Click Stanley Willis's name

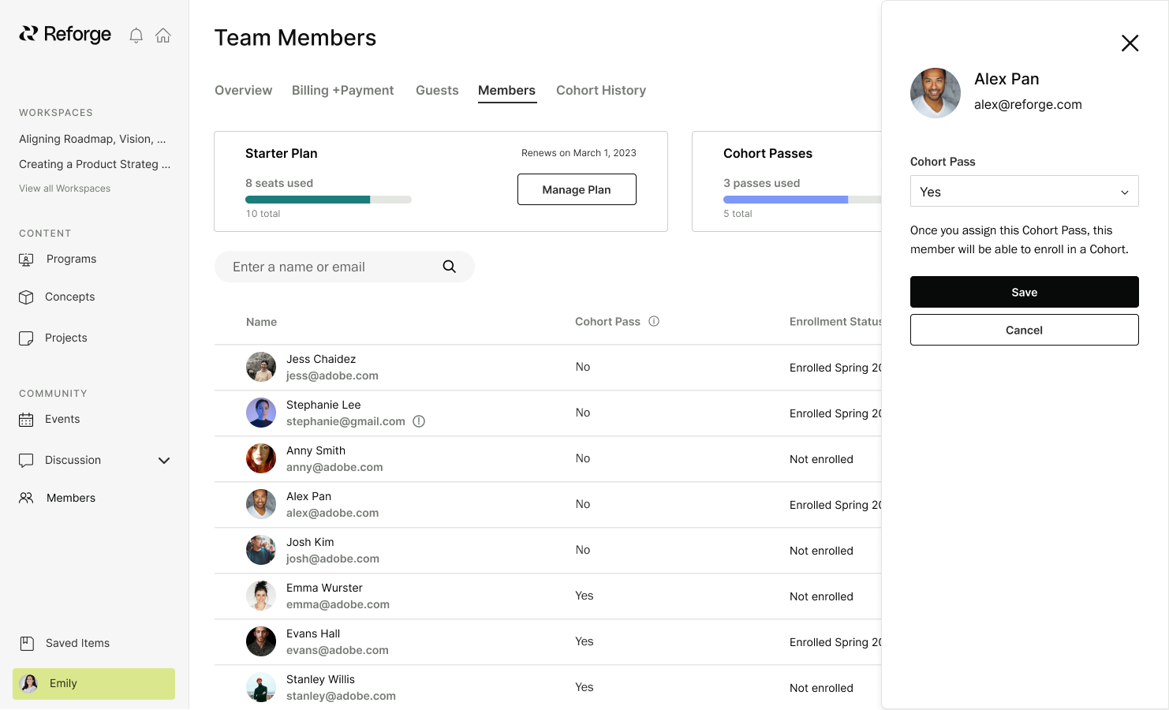point(320,679)
